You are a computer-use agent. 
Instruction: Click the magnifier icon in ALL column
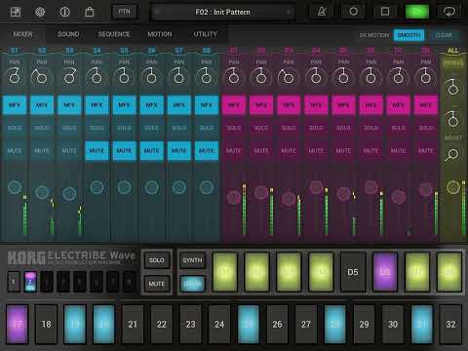(x=452, y=155)
